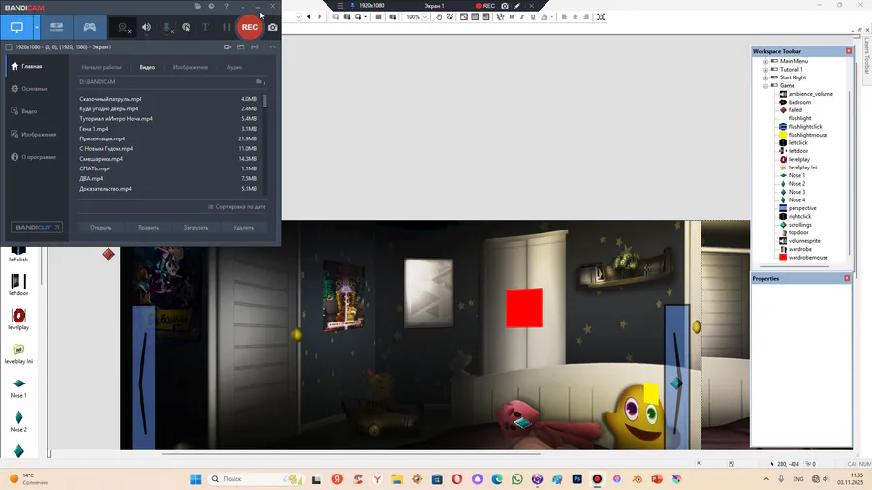
Task: Toggle speaker sound in Bandicam toolbar
Action: pyautogui.click(x=147, y=27)
